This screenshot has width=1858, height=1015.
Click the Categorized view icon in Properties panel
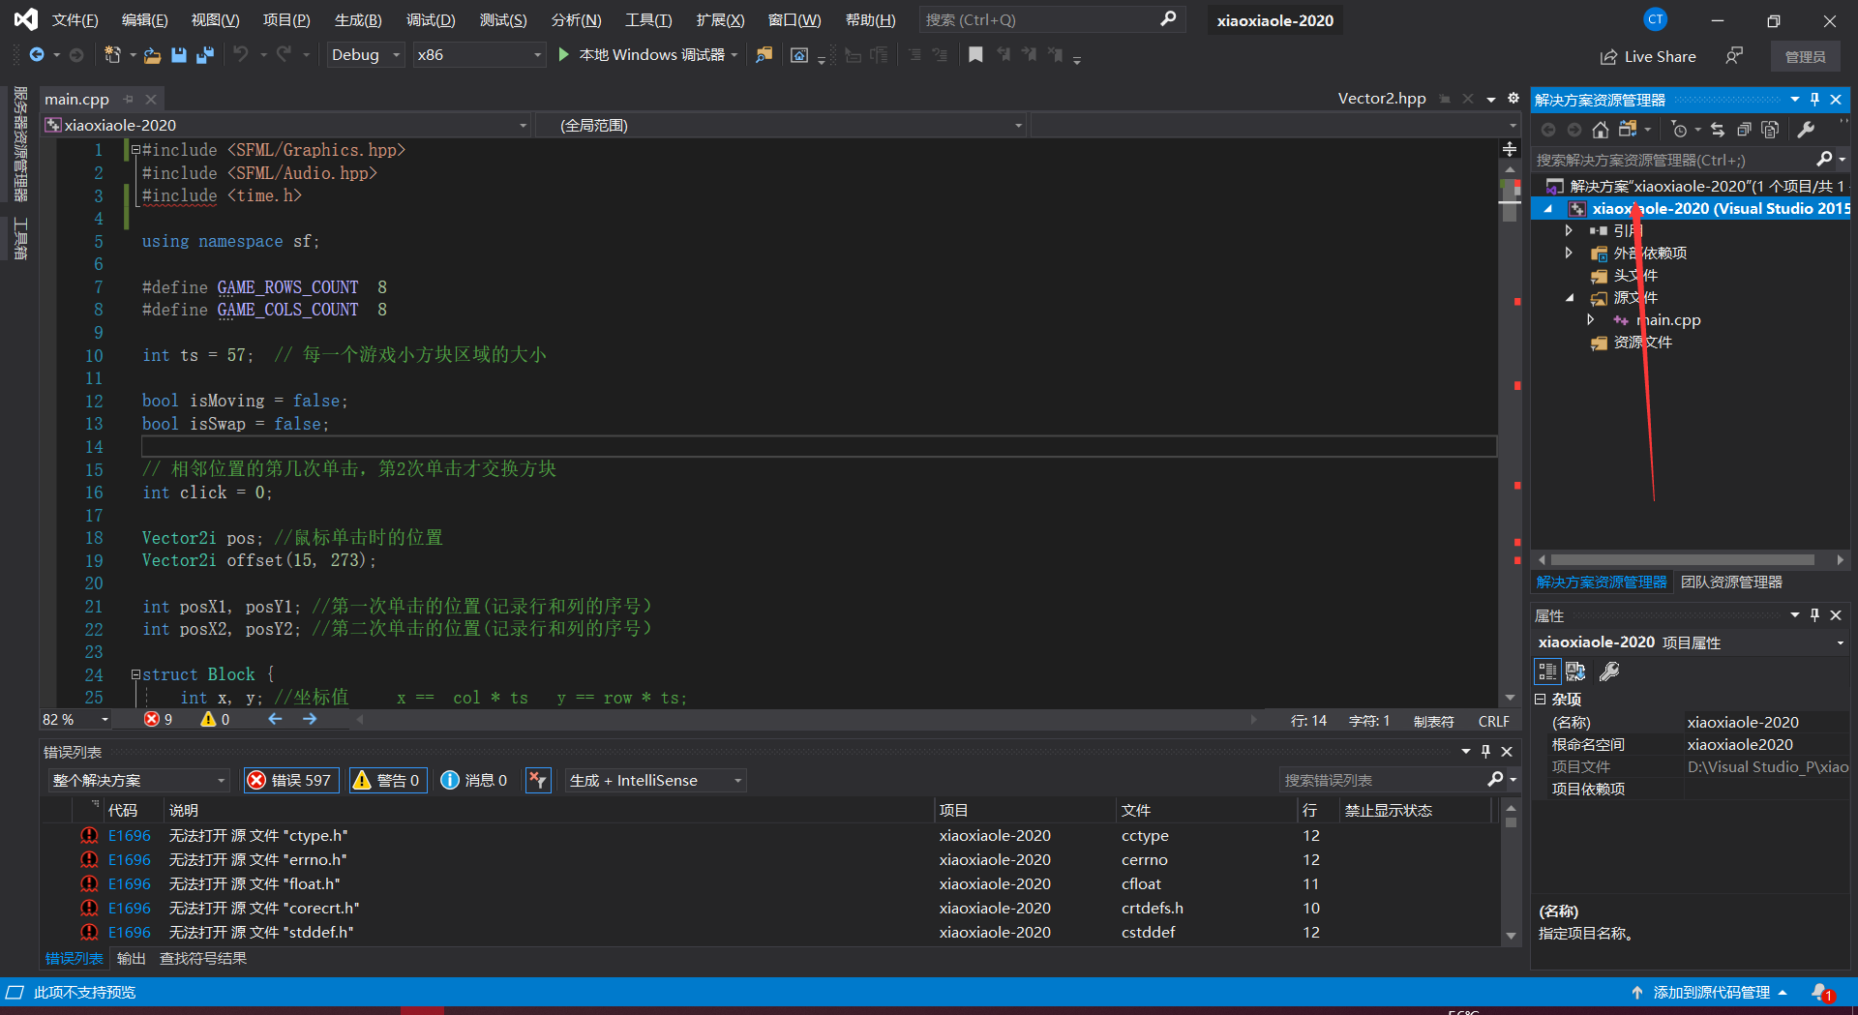[1547, 672]
